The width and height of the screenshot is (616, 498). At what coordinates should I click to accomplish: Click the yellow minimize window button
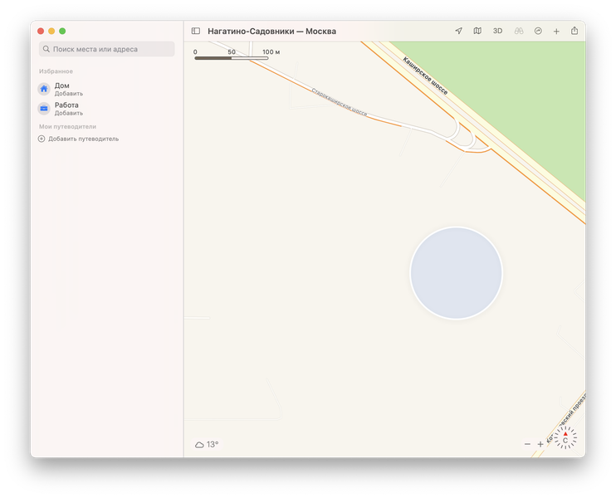[x=51, y=31]
